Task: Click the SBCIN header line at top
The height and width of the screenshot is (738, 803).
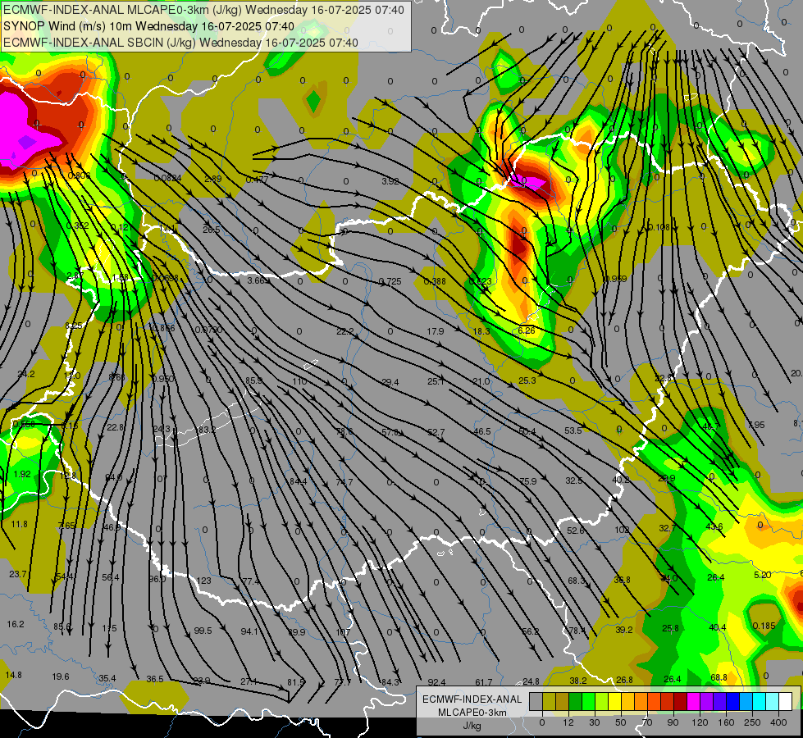Action: click(x=180, y=43)
